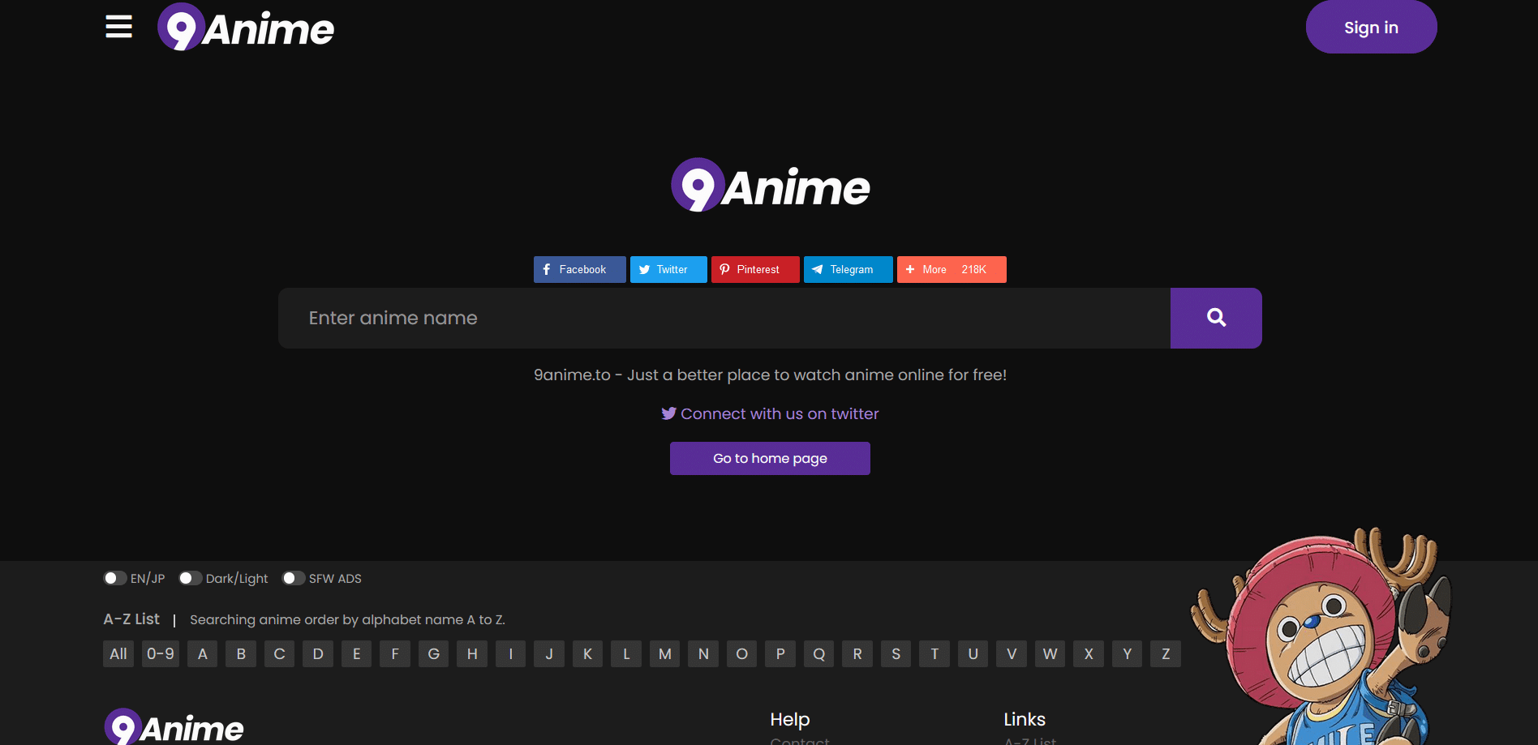1538x745 pixels.
Task: Click the Sign in button
Action: tap(1371, 27)
